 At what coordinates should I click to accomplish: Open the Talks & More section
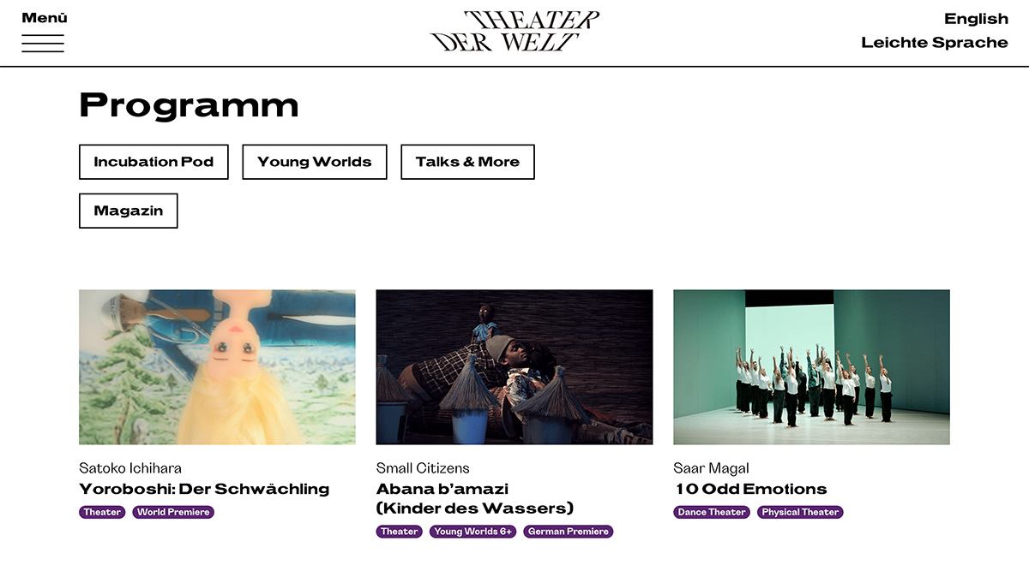[467, 162]
